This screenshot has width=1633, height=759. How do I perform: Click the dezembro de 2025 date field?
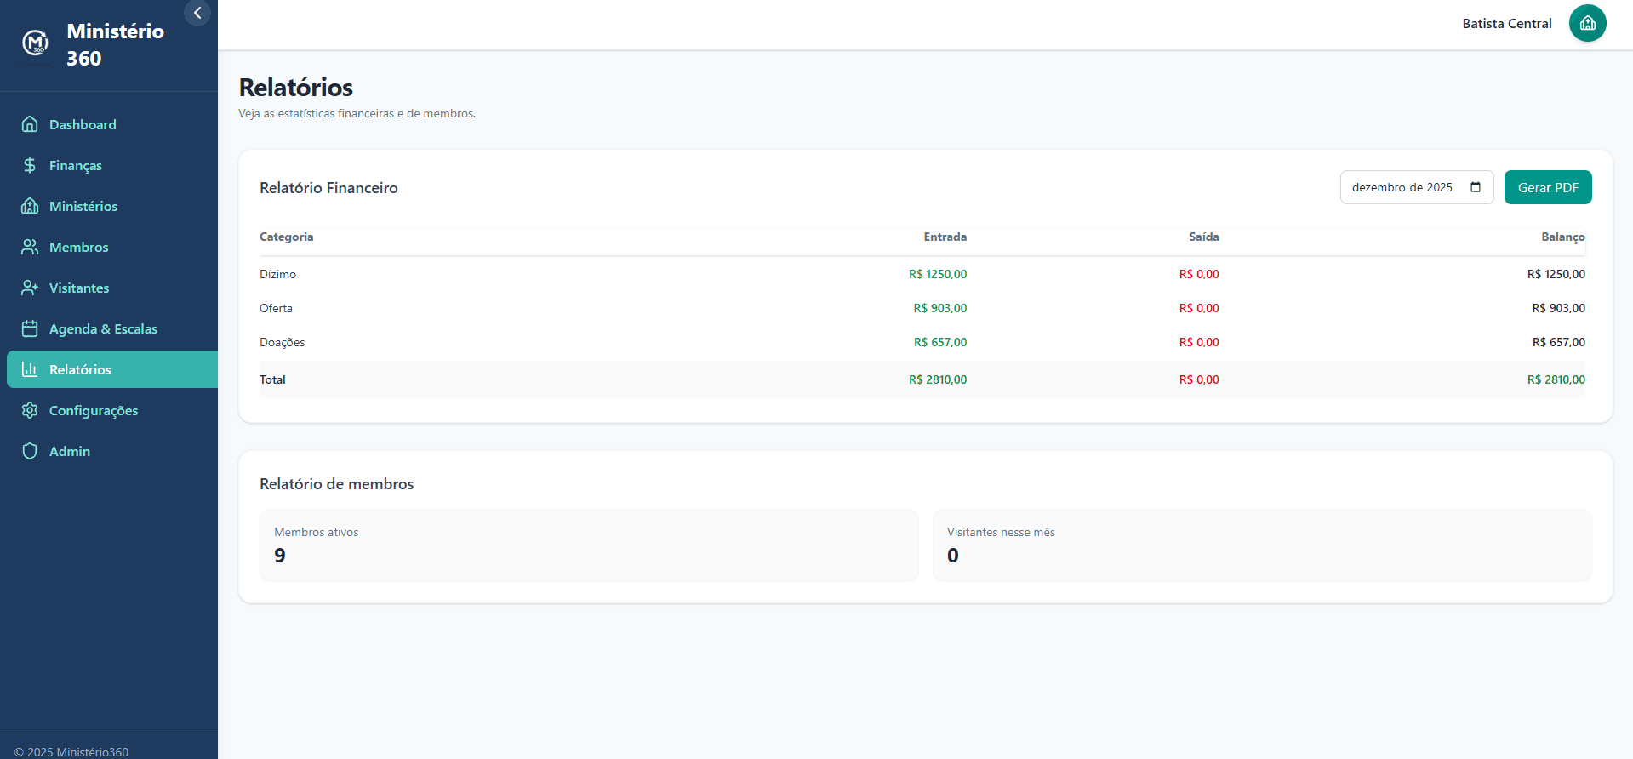pos(1402,187)
